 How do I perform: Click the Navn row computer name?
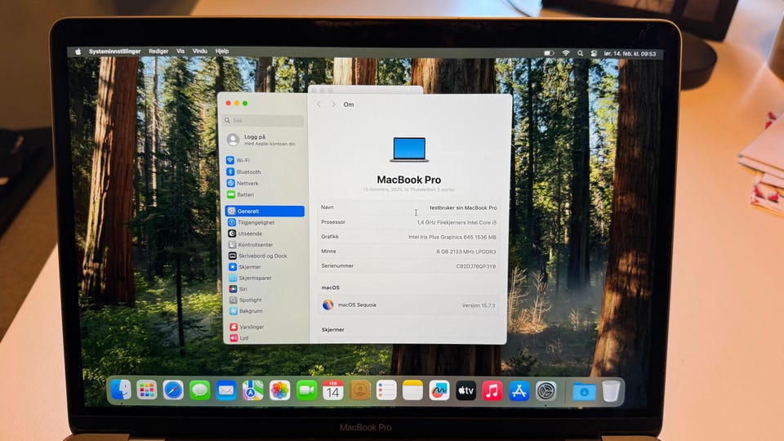click(x=463, y=207)
